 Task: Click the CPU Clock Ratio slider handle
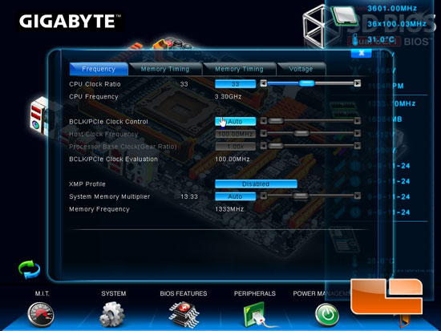tap(306, 83)
